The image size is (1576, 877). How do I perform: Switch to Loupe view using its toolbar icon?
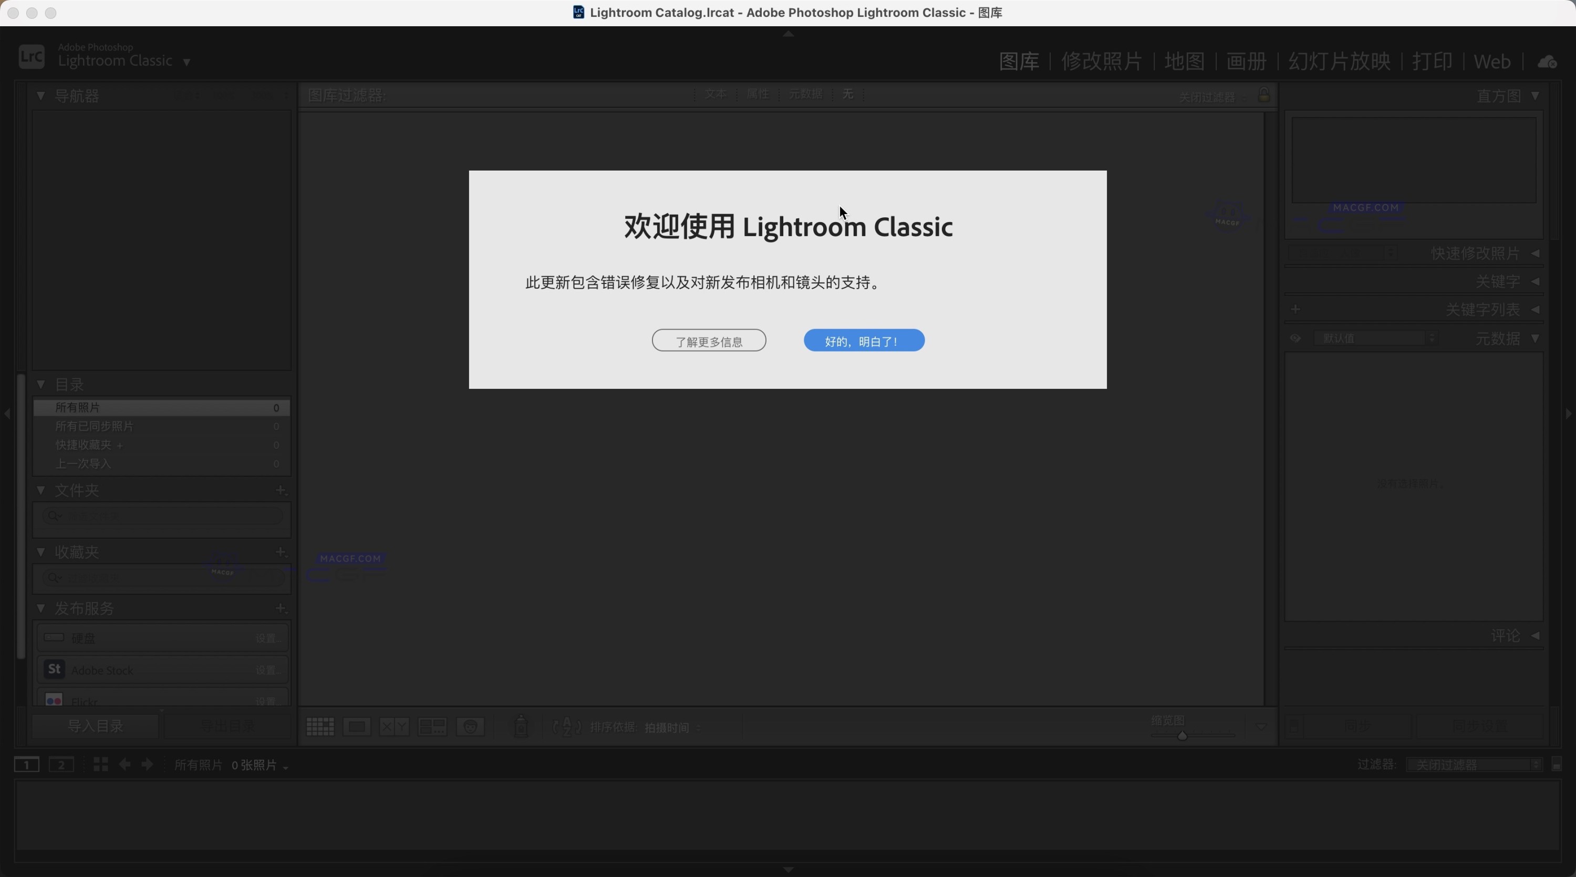tap(357, 727)
